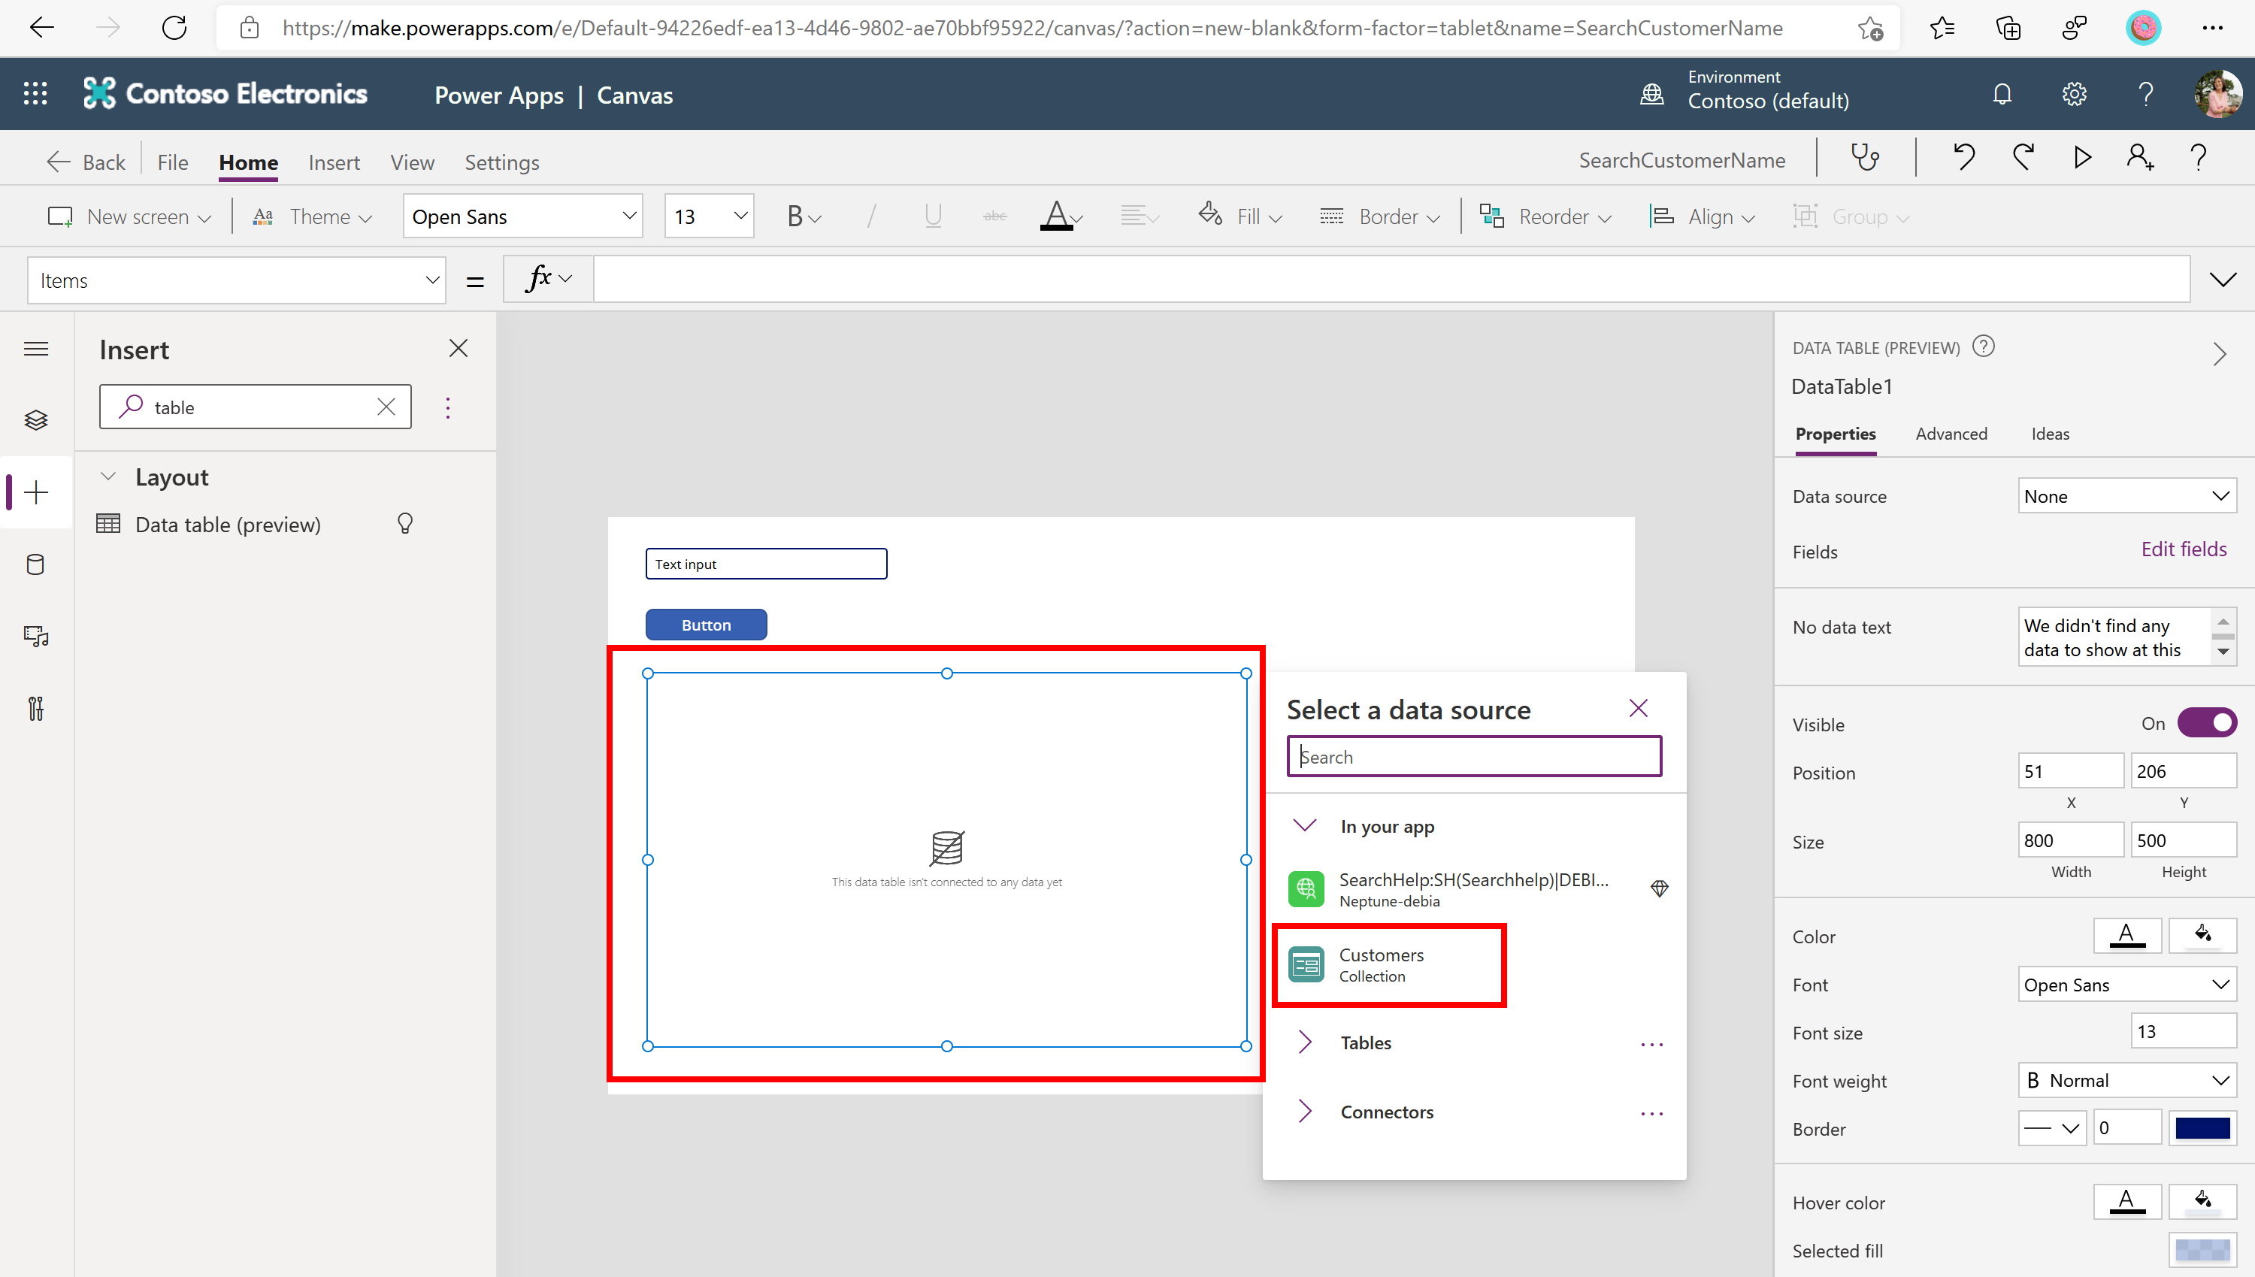Screen dimensions: 2255x1277
Task: Open the Tree view layers icon
Action: (x=36, y=420)
